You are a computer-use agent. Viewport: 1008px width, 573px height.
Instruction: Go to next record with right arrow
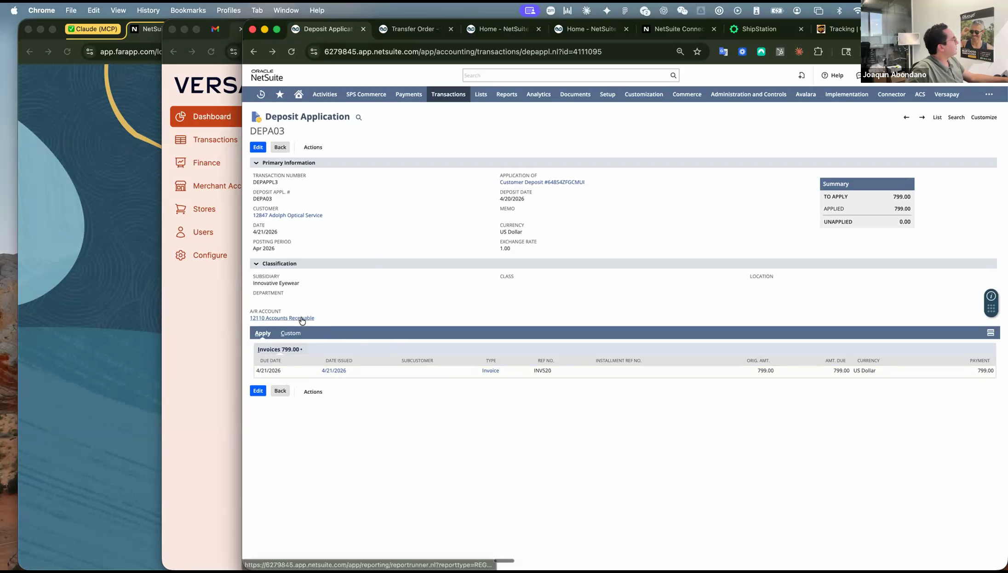[922, 117]
